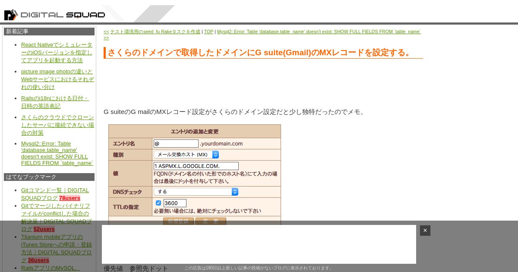Viewport: 518px width, 272px height.
Task: Open the Titanium mobile iTunes Store bookmark
Action: (x=57, y=248)
